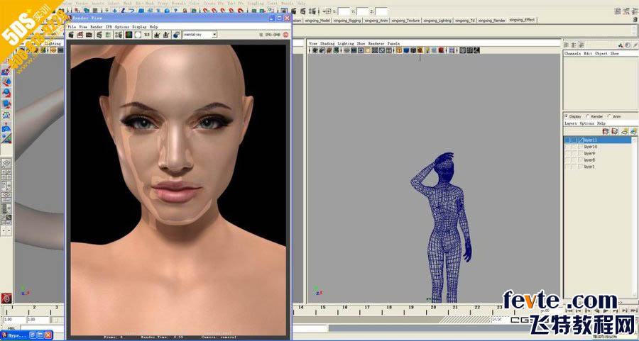639x341 pixels.
Task: Toggle the 1:1 real size button in Render View
Action: [147, 35]
